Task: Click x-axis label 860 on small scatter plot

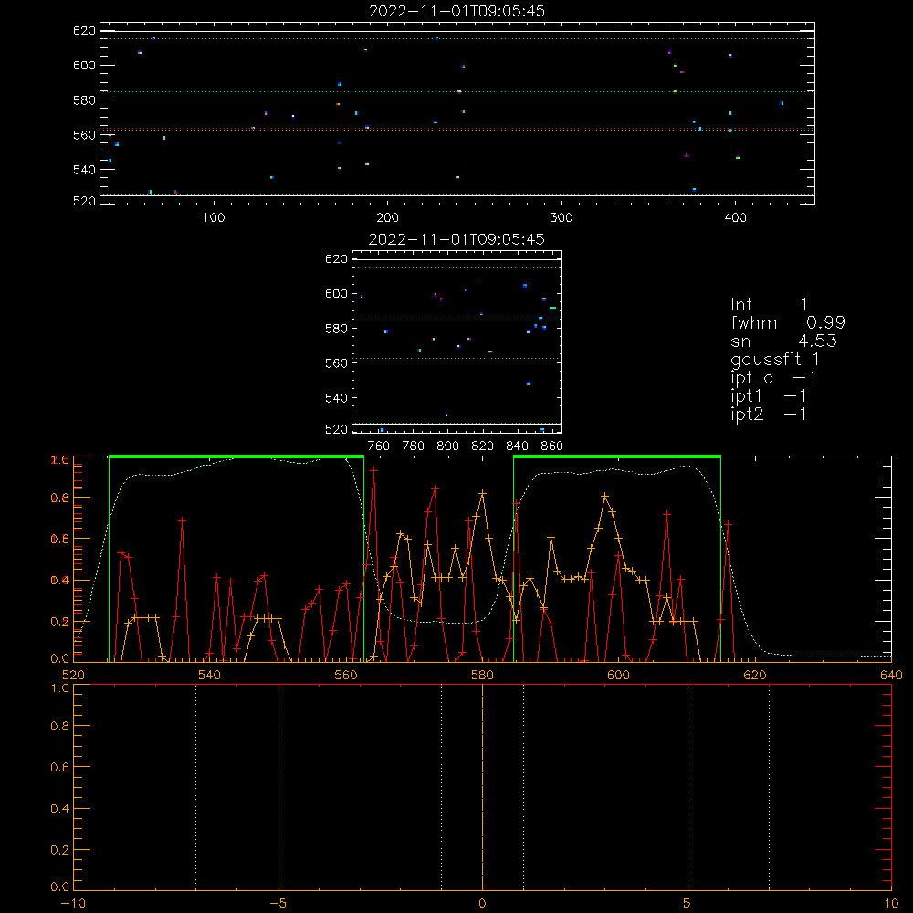Action: [x=552, y=446]
